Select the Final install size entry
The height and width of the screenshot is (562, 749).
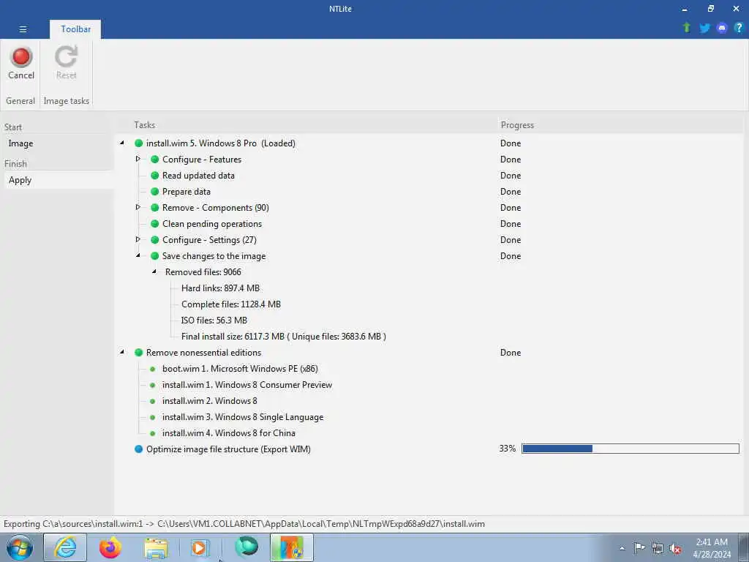click(x=283, y=337)
